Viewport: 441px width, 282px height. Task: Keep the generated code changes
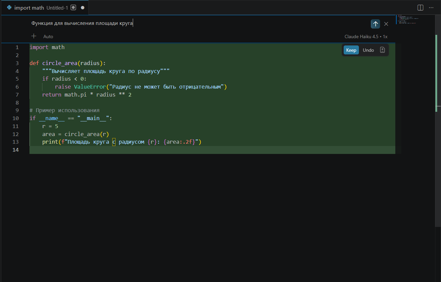[x=351, y=50]
